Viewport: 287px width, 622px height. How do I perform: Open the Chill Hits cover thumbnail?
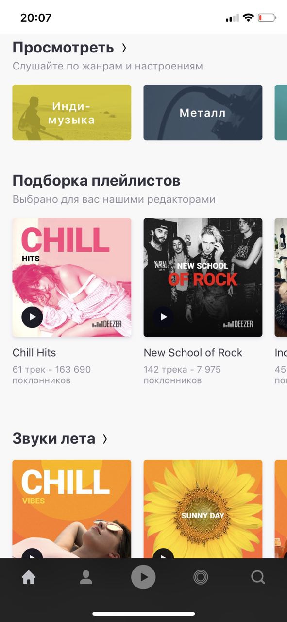coord(71,277)
